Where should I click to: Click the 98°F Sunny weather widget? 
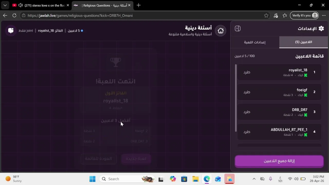pos(14,179)
